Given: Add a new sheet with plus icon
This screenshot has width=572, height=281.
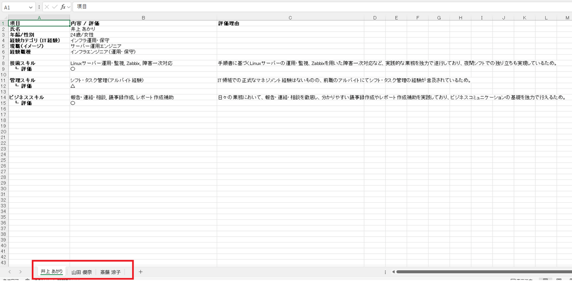Looking at the screenshot, I should click(x=140, y=272).
